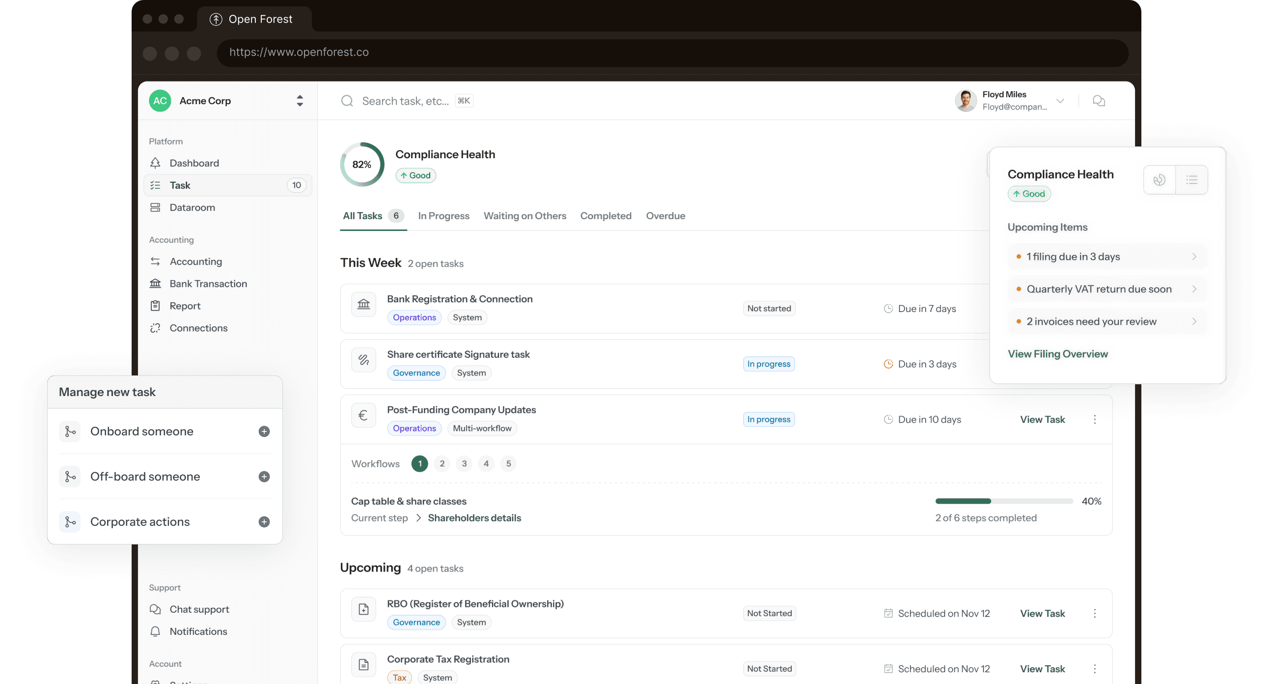Click View Task for Corporate Tax Registration
Image resolution: width=1273 pixels, height=684 pixels.
(1042, 669)
